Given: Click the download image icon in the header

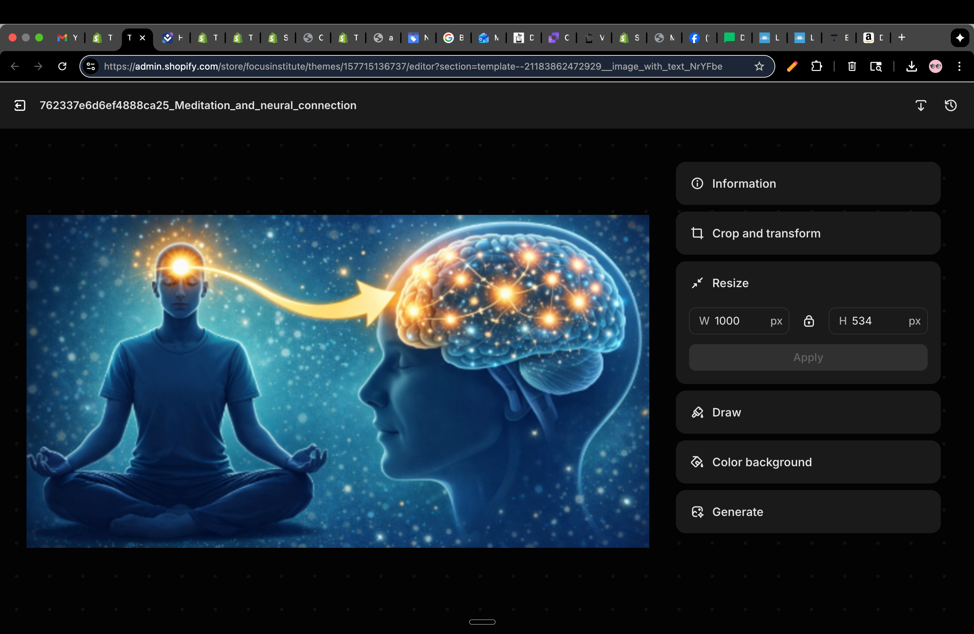Looking at the screenshot, I should 920,106.
